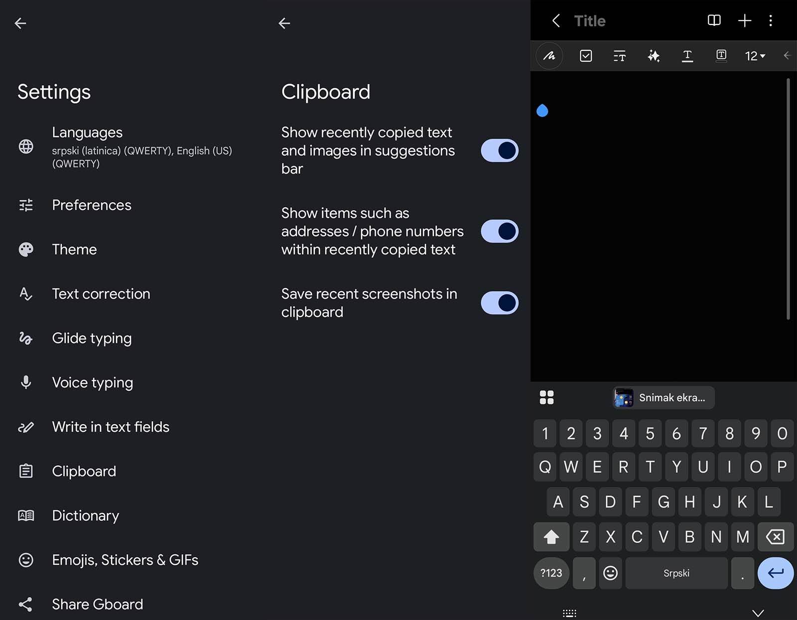This screenshot has width=797, height=620.
Task: Open the reading mode book icon
Action: (714, 20)
